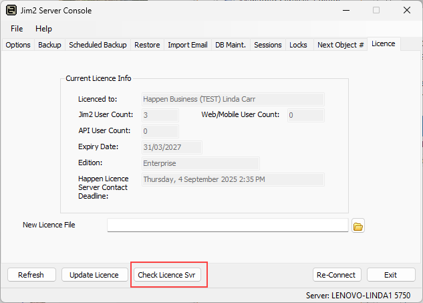Open the Help menu
This screenshot has width=423, height=303.
43,29
